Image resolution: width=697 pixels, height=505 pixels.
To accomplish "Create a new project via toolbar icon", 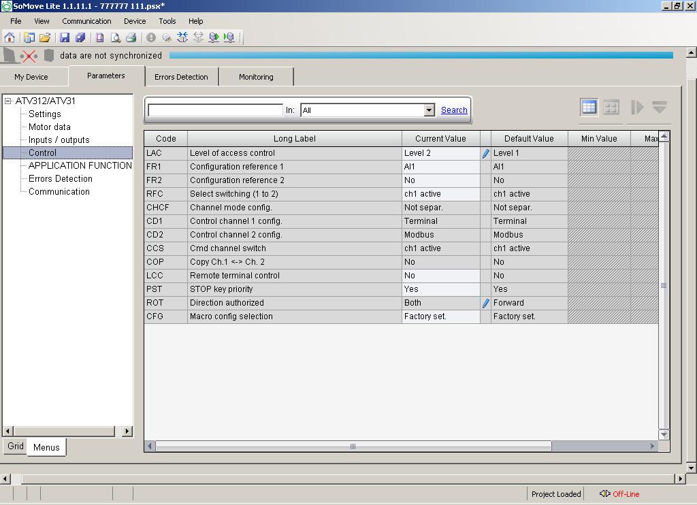I will tap(29, 37).
